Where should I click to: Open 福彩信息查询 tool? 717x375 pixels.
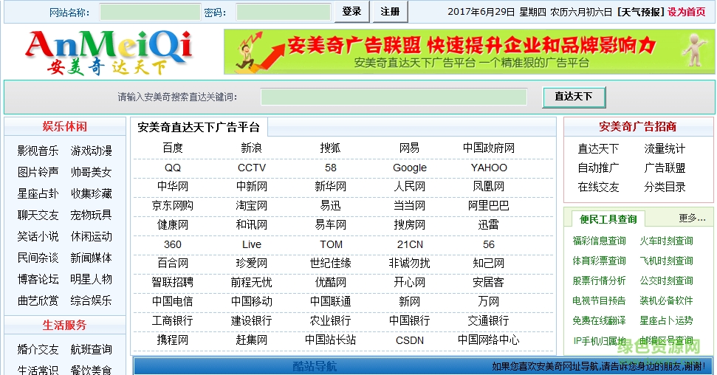click(x=599, y=241)
